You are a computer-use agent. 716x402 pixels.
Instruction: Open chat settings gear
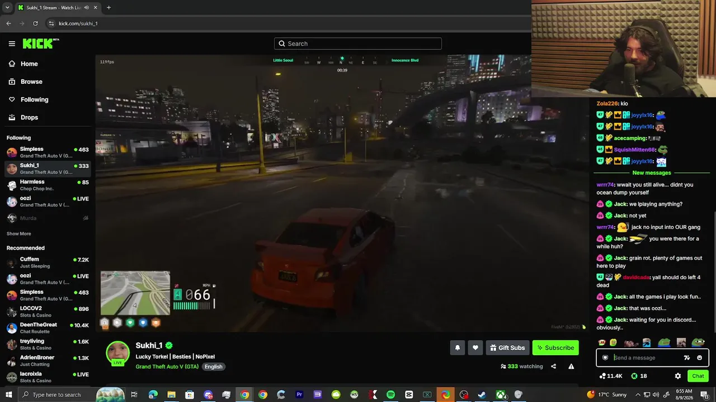click(678, 376)
